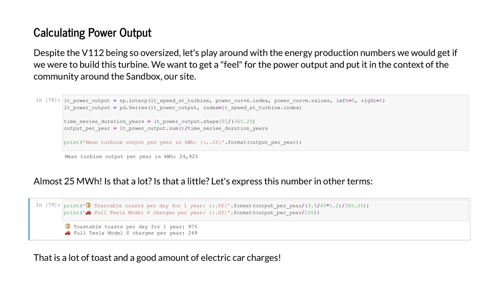Click the Almost 25 MWh paragraph
491x282 pixels.
click(x=203, y=181)
